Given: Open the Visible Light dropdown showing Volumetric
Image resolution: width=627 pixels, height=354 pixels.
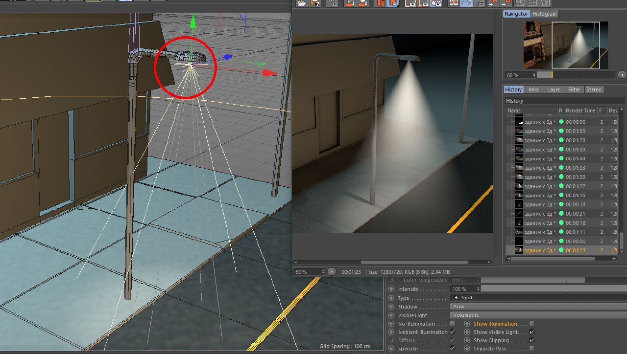Looking at the screenshot, I should coord(538,315).
